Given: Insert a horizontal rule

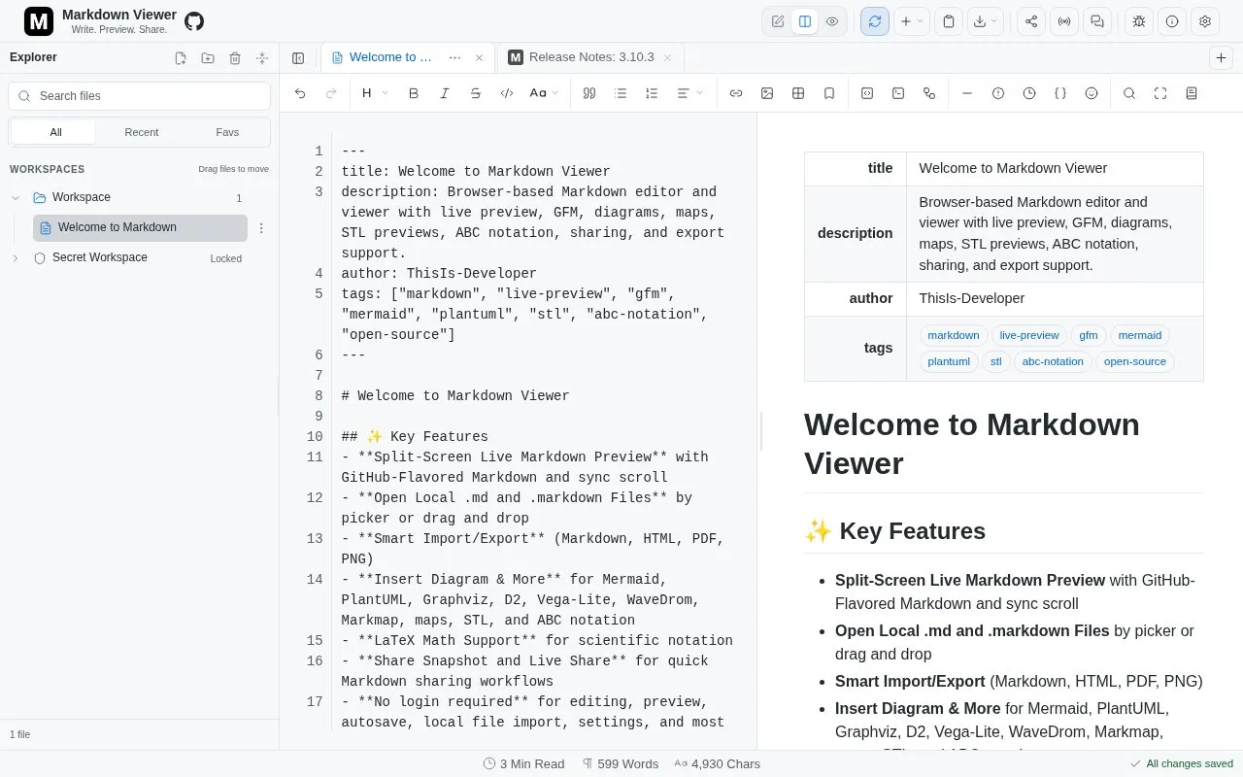Looking at the screenshot, I should tap(967, 93).
